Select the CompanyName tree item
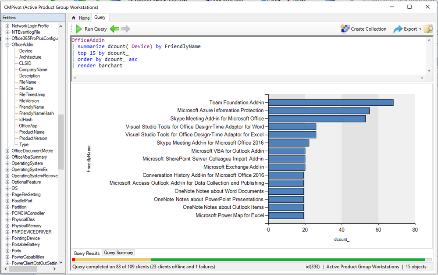This screenshot has width=438, height=275. tap(33, 70)
